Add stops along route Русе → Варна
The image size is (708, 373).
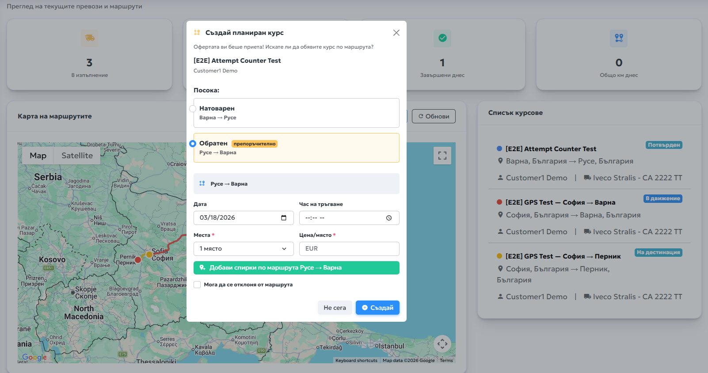point(297,268)
